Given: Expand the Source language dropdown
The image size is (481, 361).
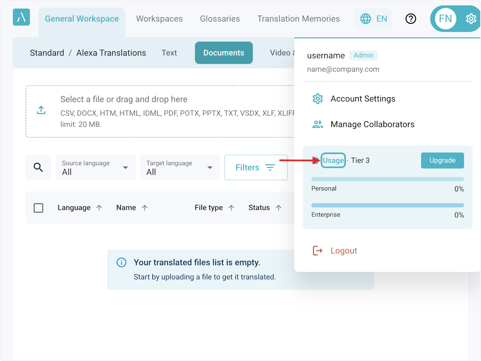Looking at the screenshot, I should click(95, 167).
